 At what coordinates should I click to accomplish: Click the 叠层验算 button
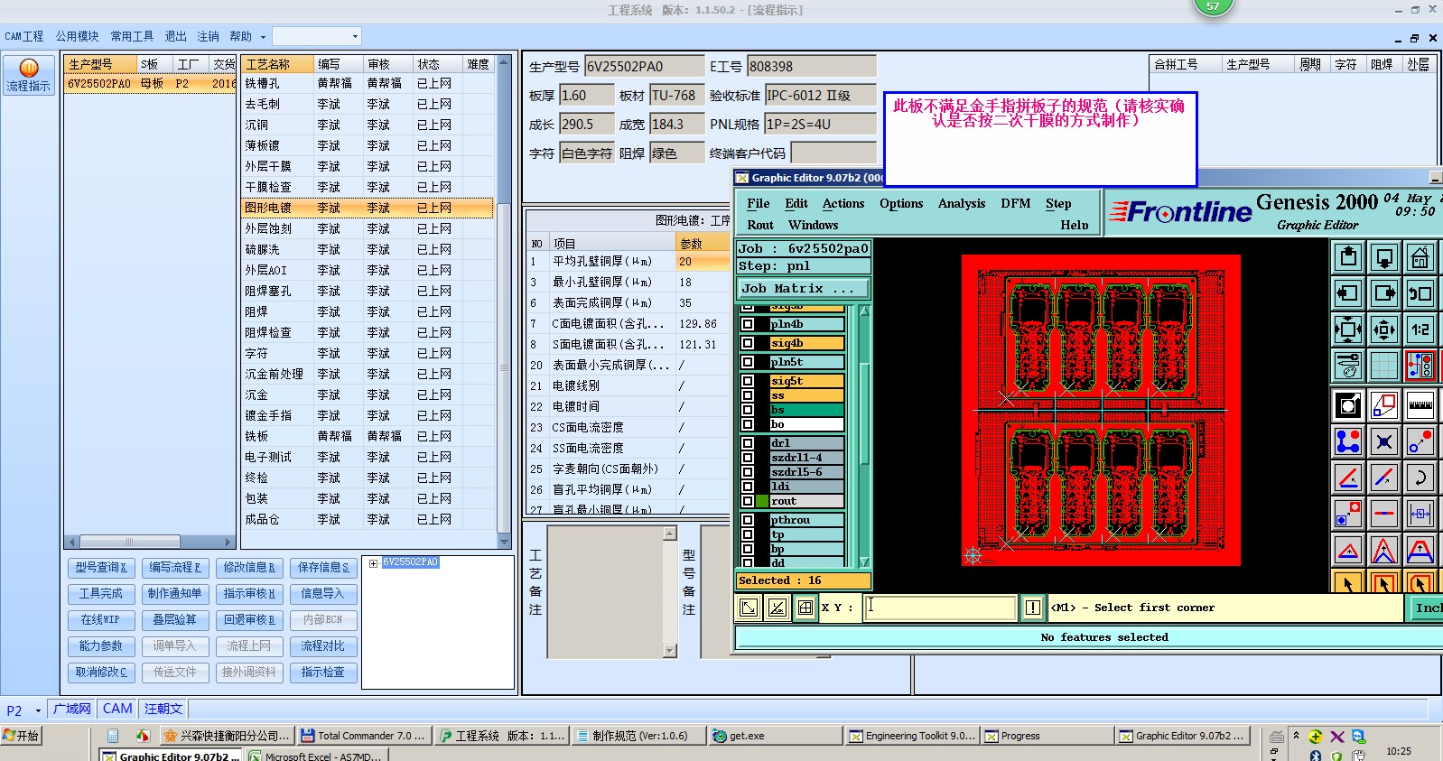(x=175, y=620)
